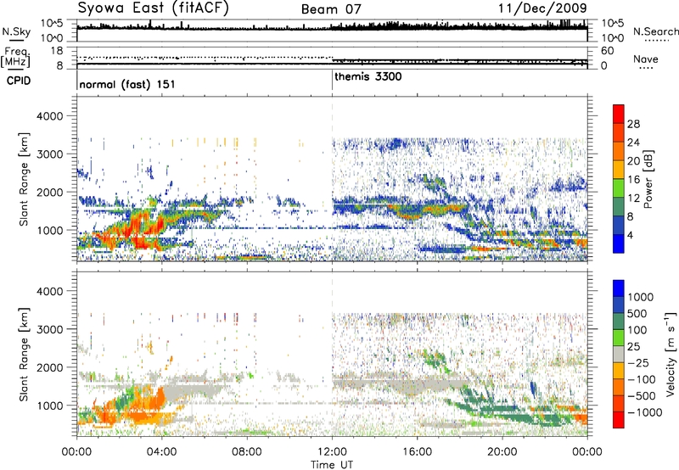The width and height of the screenshot is (679, 470).
Task: Click the '04:00' time tick label
Action: coord(162,452)
